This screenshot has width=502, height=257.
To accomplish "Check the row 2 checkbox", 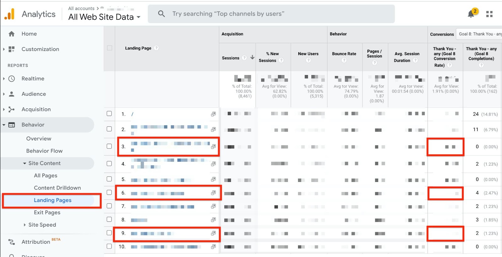I will click(109, 129).
